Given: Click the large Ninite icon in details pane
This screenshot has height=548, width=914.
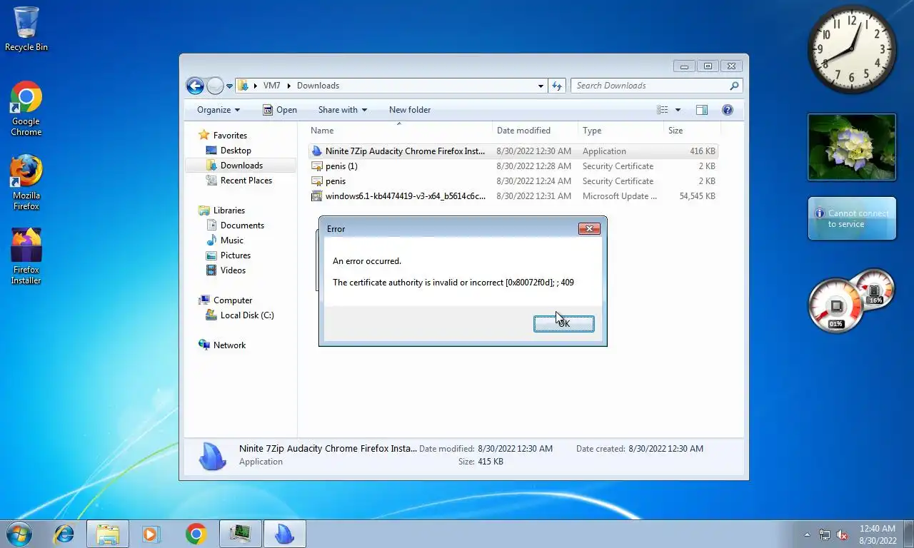Looking at the screenshot, I should coord(211,456).
